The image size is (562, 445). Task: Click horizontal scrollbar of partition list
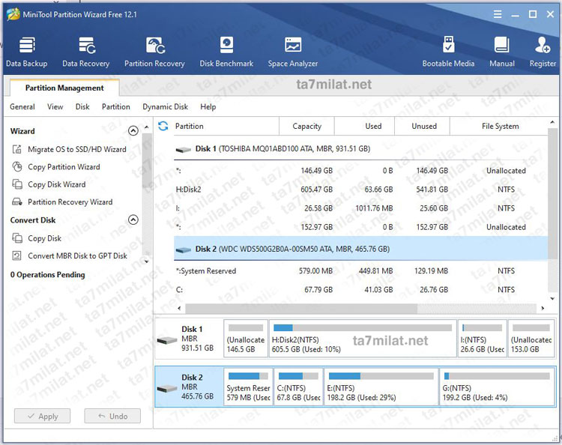point(301,308)
